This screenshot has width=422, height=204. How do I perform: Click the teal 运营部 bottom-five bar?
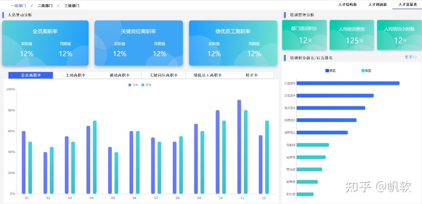coord(311,157)
